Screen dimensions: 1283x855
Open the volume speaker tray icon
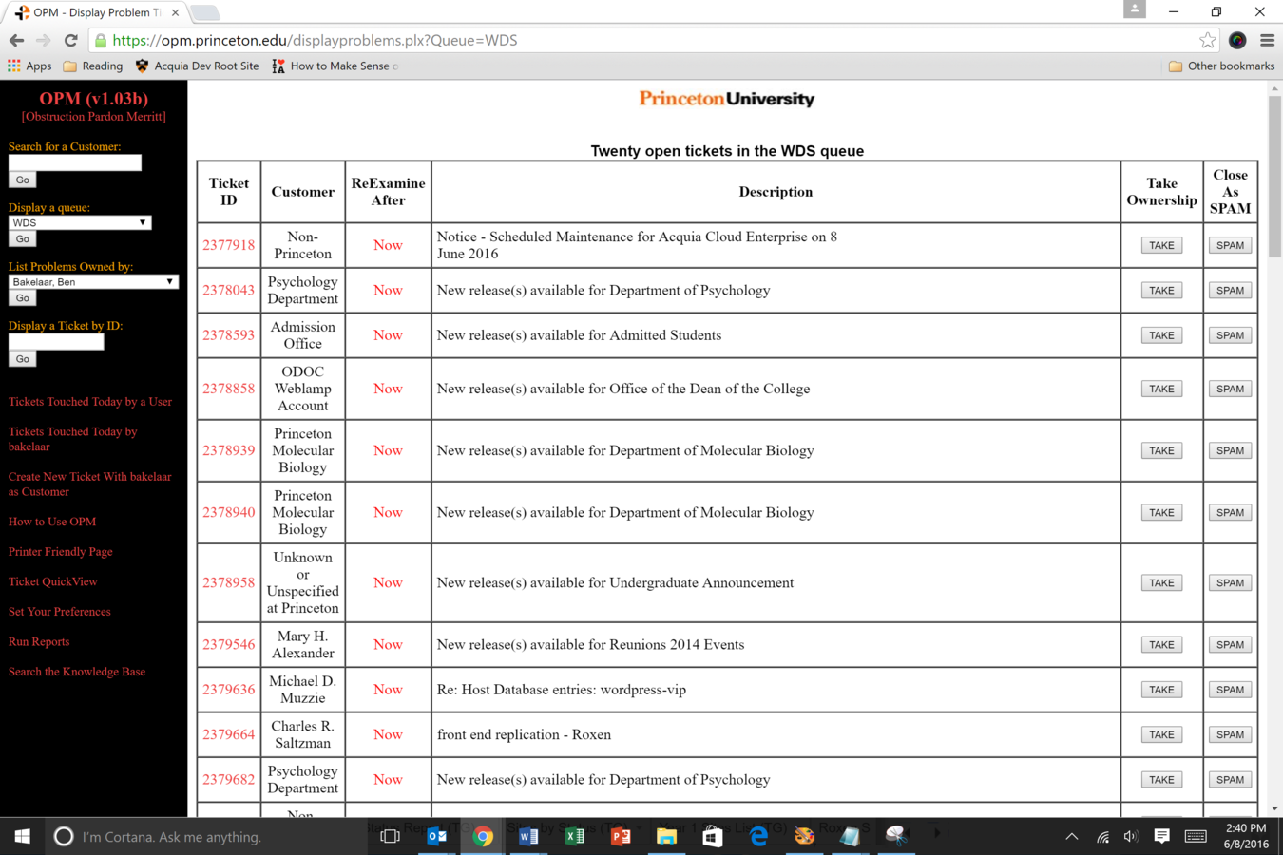(x=1131, y=837)
